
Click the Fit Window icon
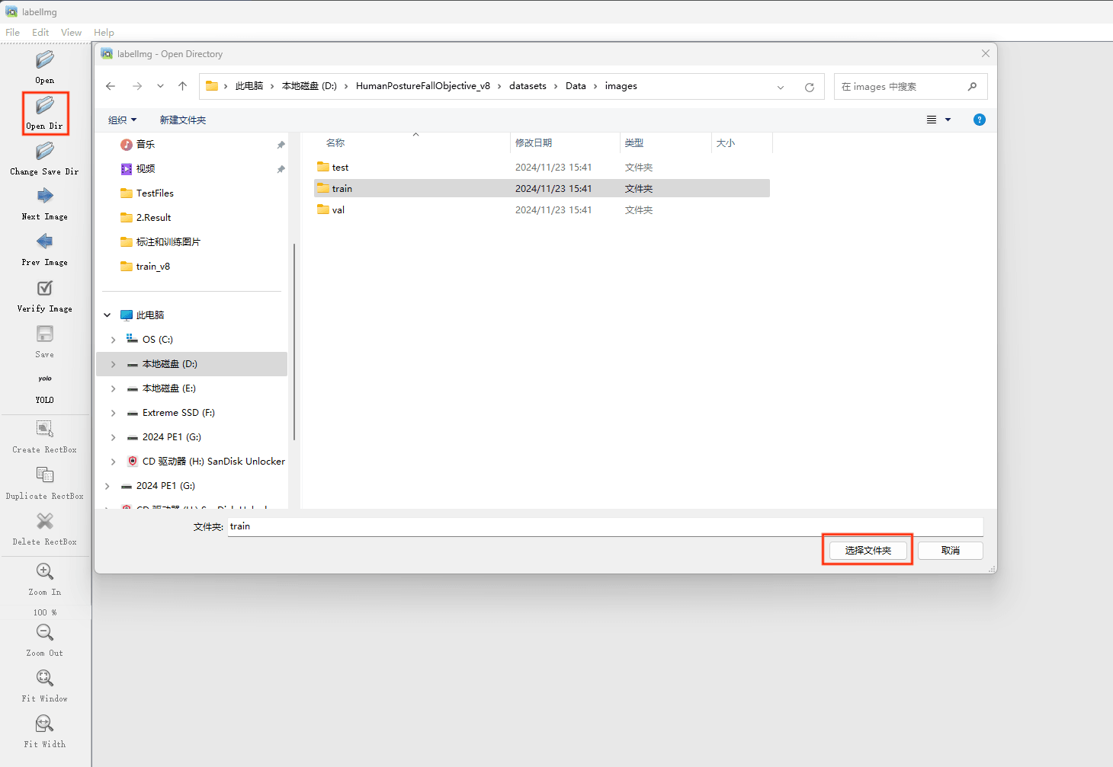point(45,679)
